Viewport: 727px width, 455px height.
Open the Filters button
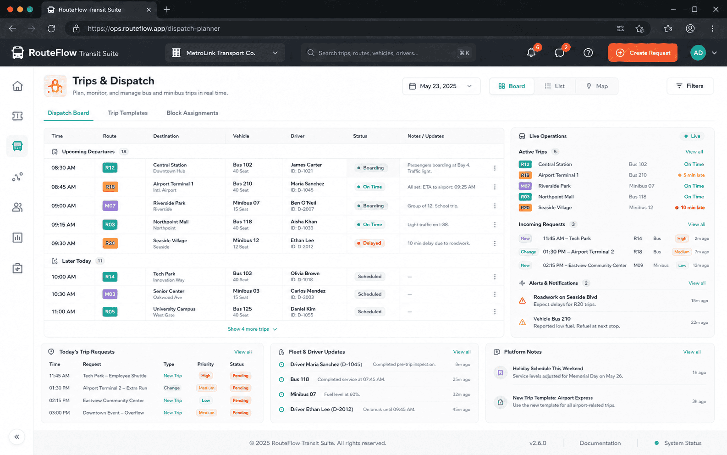[690, 86]
